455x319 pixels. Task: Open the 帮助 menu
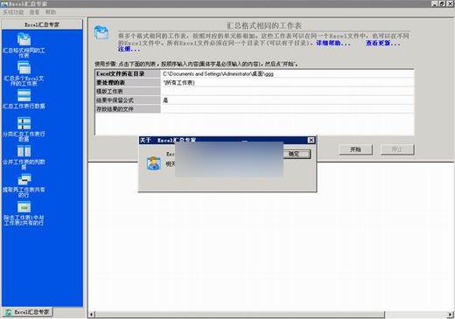(x=51, y=12)
